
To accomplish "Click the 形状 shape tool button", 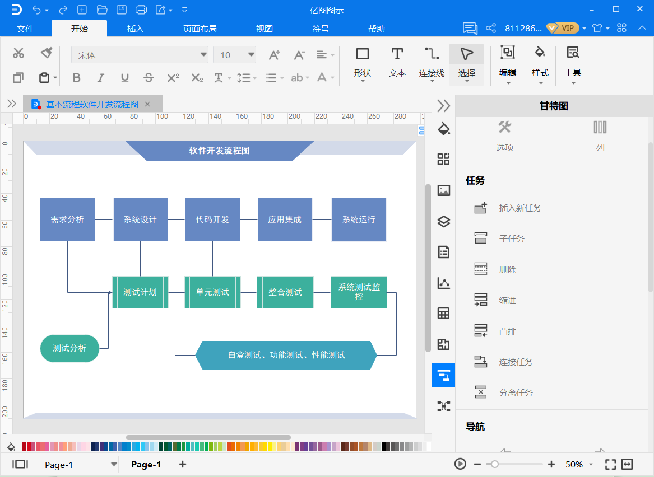I will click(x=363, y=64).
